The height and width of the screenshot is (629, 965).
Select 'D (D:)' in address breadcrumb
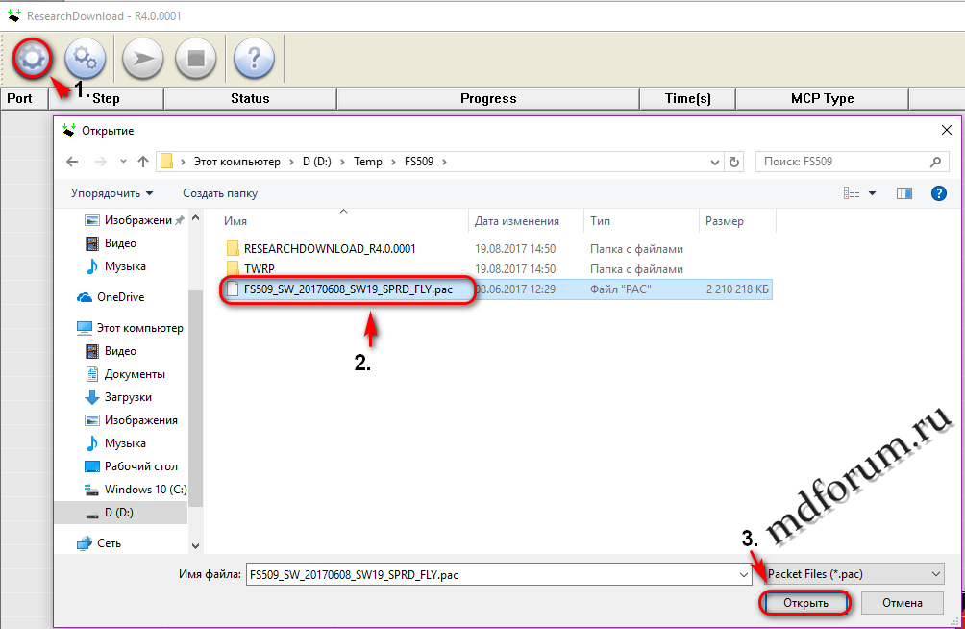click(317, 162)
